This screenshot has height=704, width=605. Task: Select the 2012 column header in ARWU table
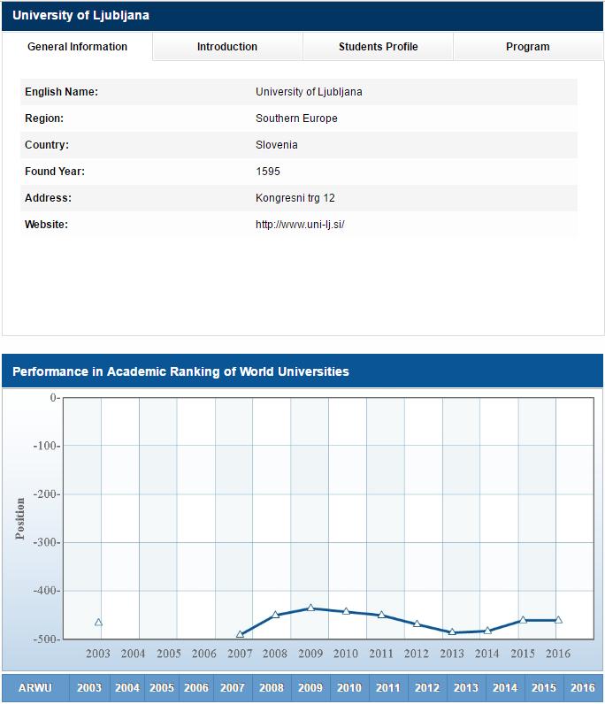[427, 687]
